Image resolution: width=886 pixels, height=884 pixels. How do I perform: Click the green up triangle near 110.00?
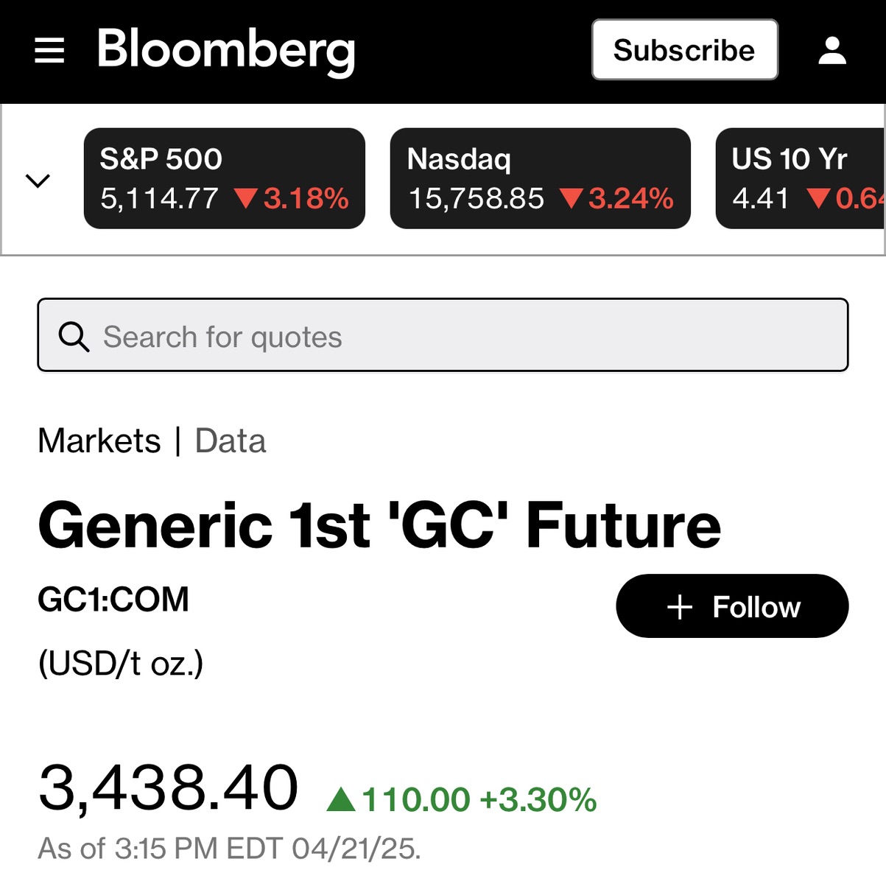point(341,799)
